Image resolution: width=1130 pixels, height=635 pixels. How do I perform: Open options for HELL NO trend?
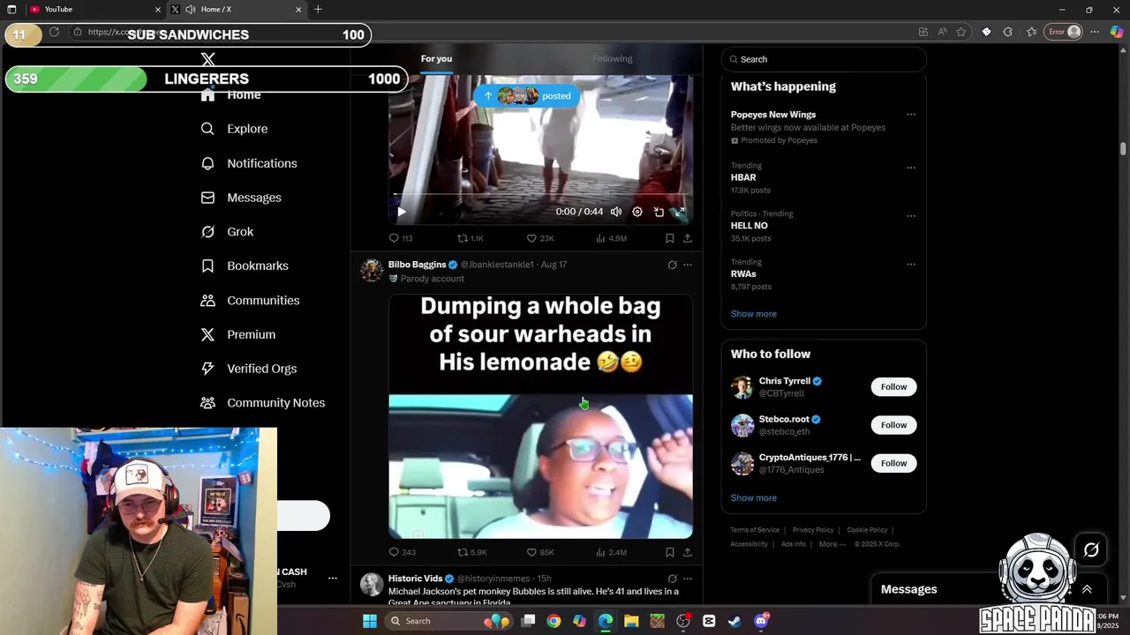point(911,216)
